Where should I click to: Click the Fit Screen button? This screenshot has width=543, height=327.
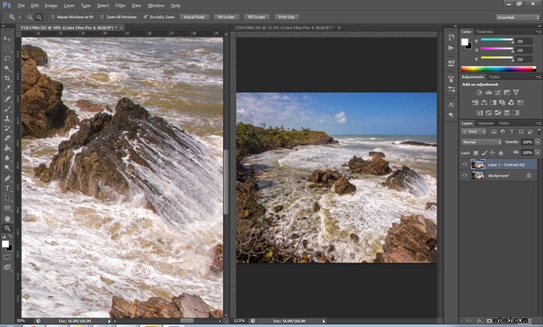tap(226, 17)
